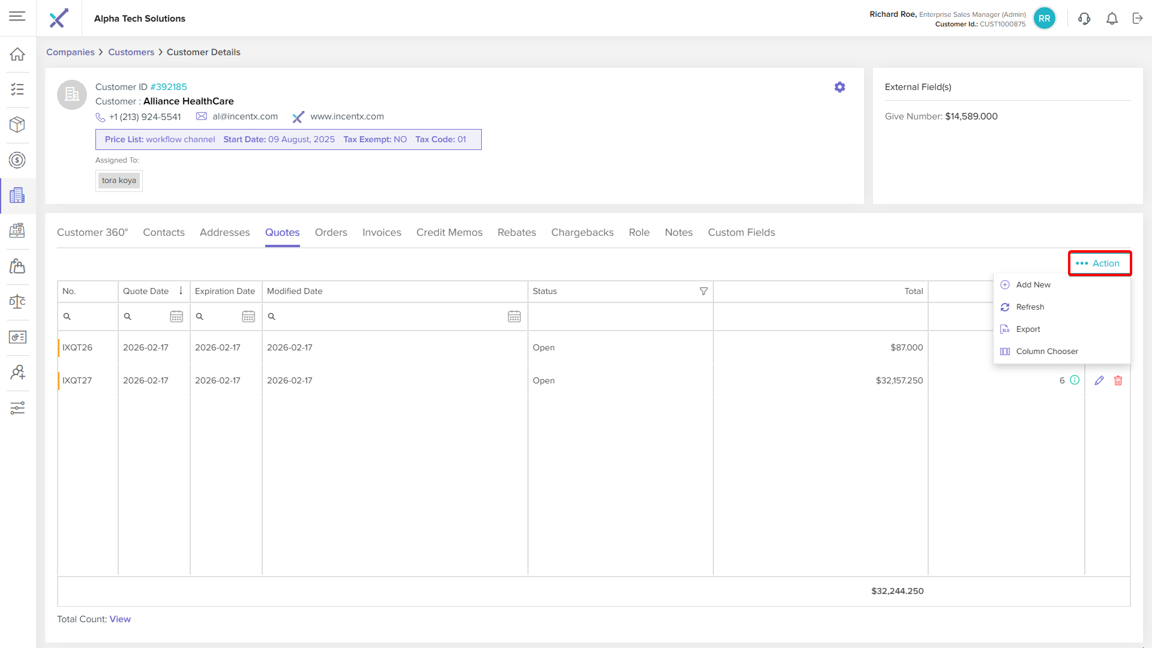Click the Status column filter icon

click(703, 292)
